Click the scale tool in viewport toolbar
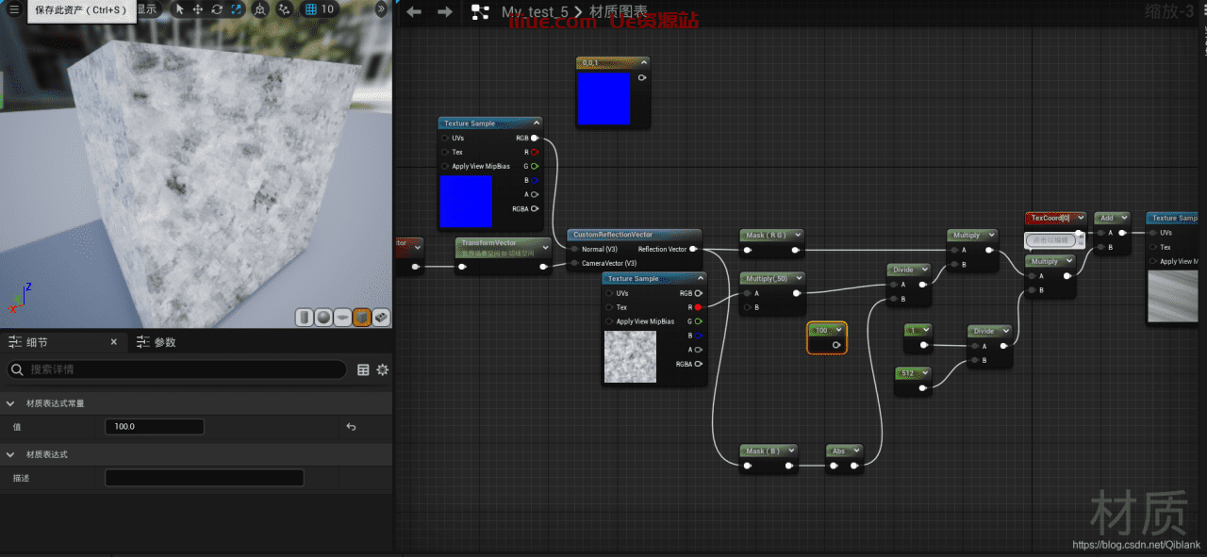The image size is (1207, 557). (x=236, y=9)
